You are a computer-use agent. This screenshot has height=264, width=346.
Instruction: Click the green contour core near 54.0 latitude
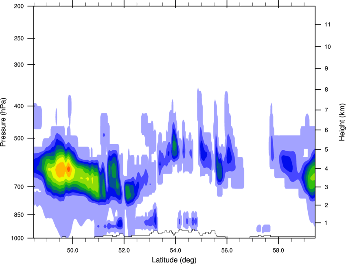pos(175,145)
